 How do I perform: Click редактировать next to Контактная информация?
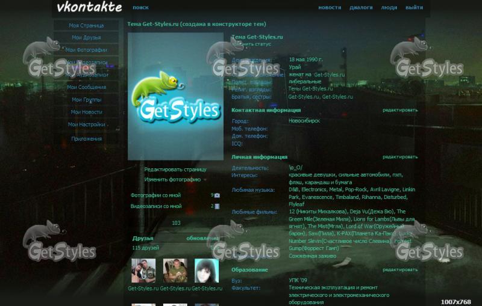tap(400, 110)
